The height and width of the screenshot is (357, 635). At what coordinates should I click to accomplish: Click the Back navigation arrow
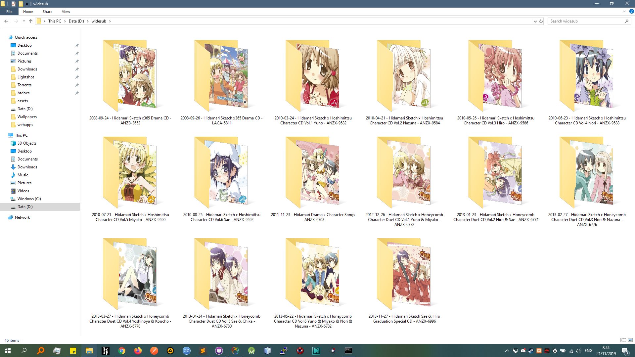[x=6, y=21]
